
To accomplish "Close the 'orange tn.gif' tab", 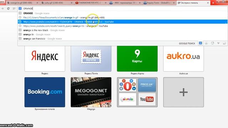I will (x=37, y=3).
